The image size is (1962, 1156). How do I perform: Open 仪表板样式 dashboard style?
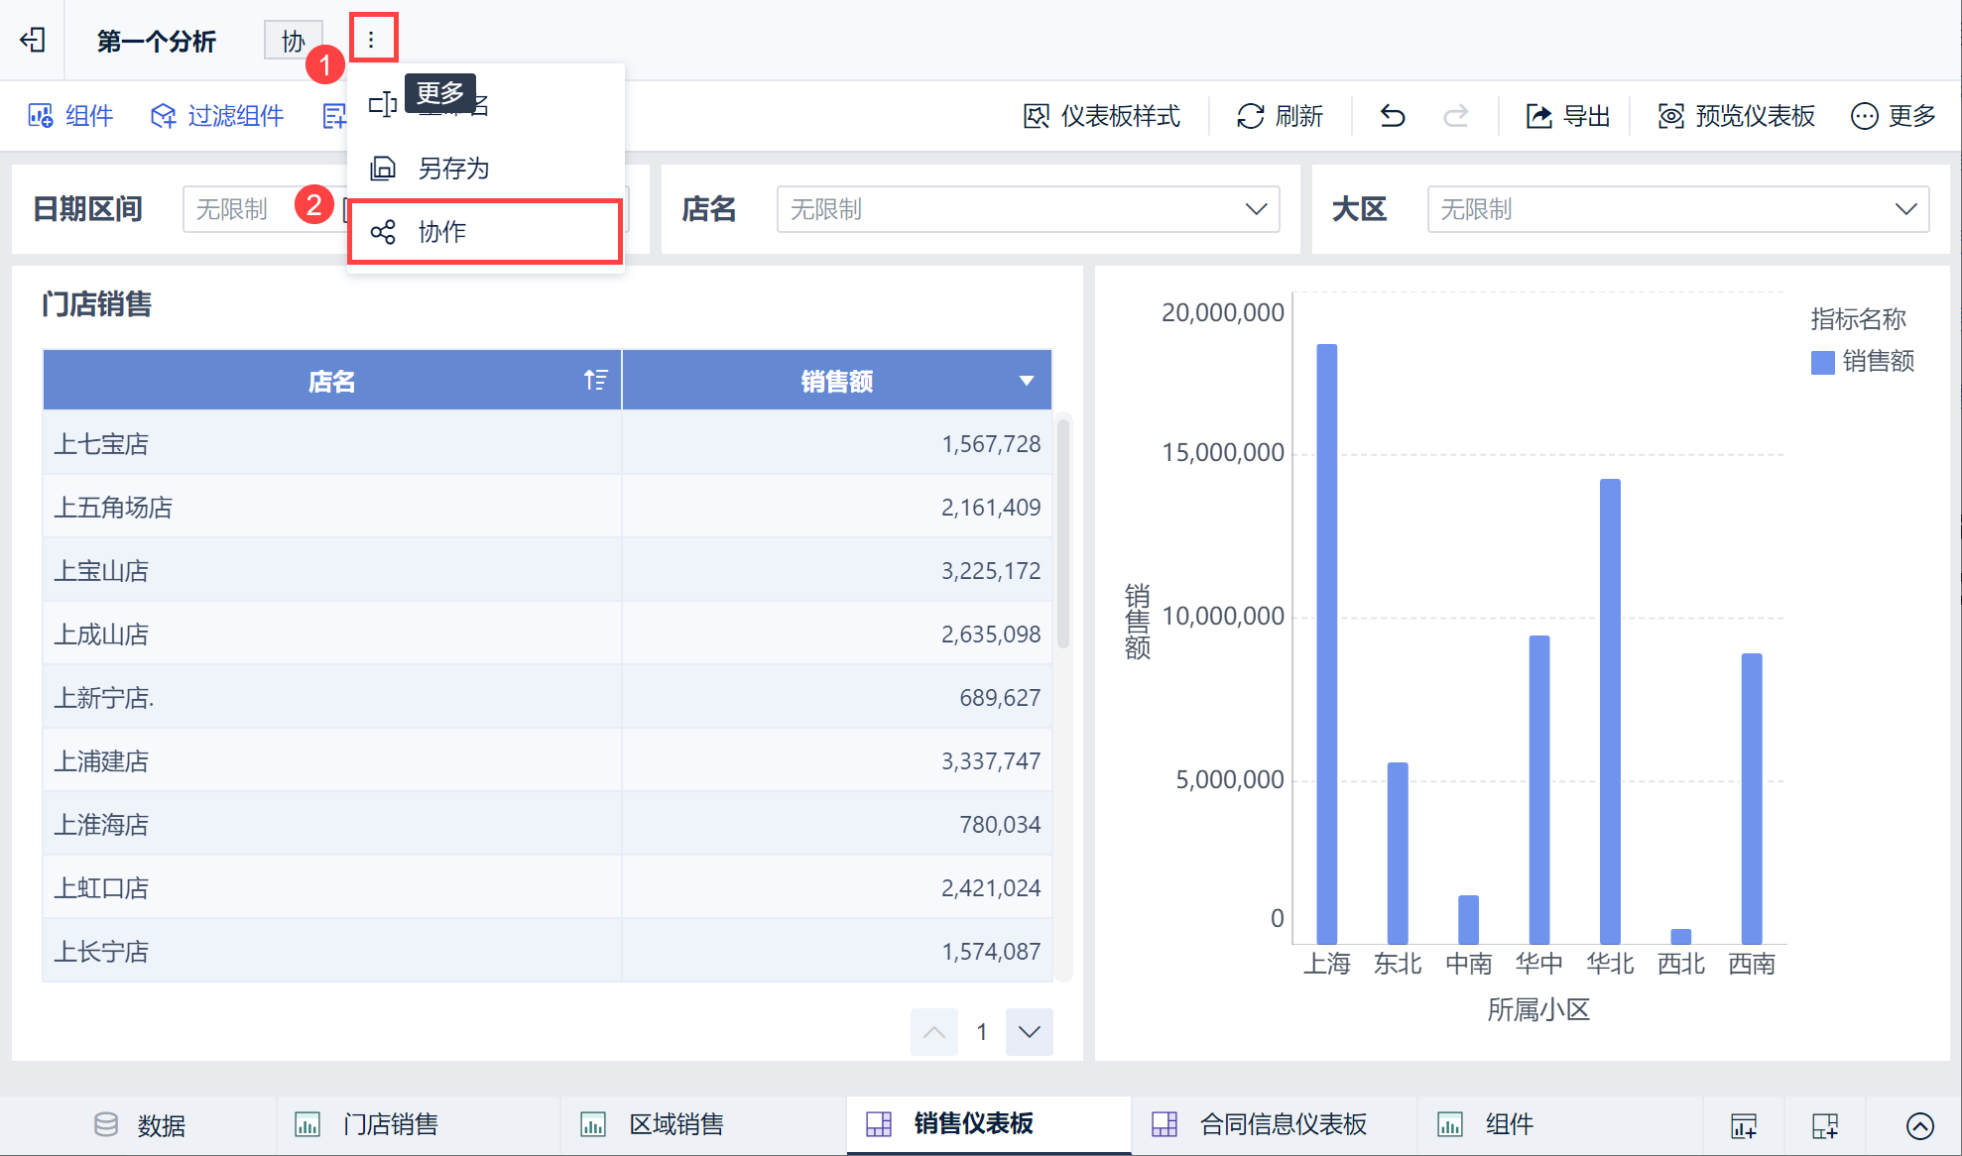click(x=1101, y=116)
